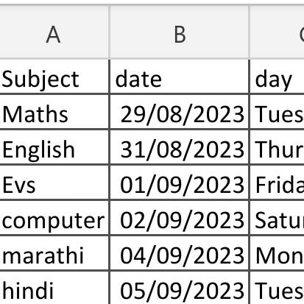Select the English cell
304x304 pixels.
[54, 147]
